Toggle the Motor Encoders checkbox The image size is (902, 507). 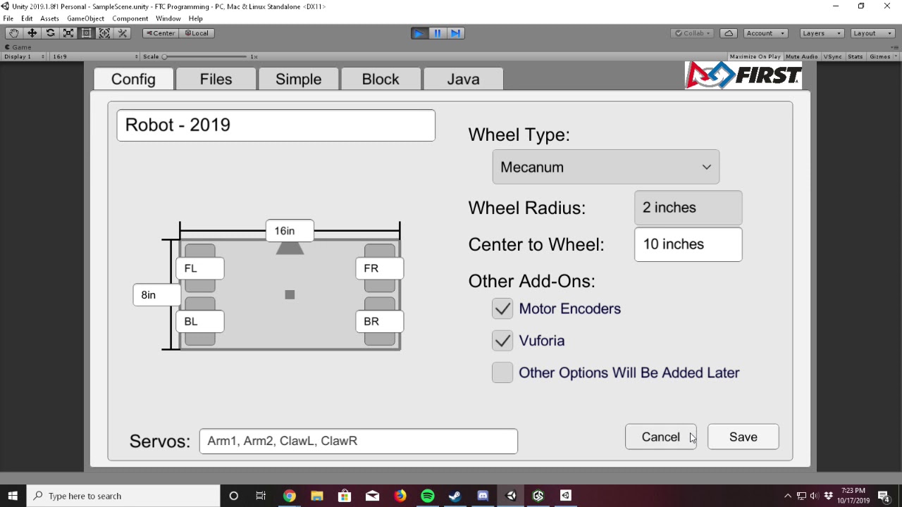click(502, 308)
